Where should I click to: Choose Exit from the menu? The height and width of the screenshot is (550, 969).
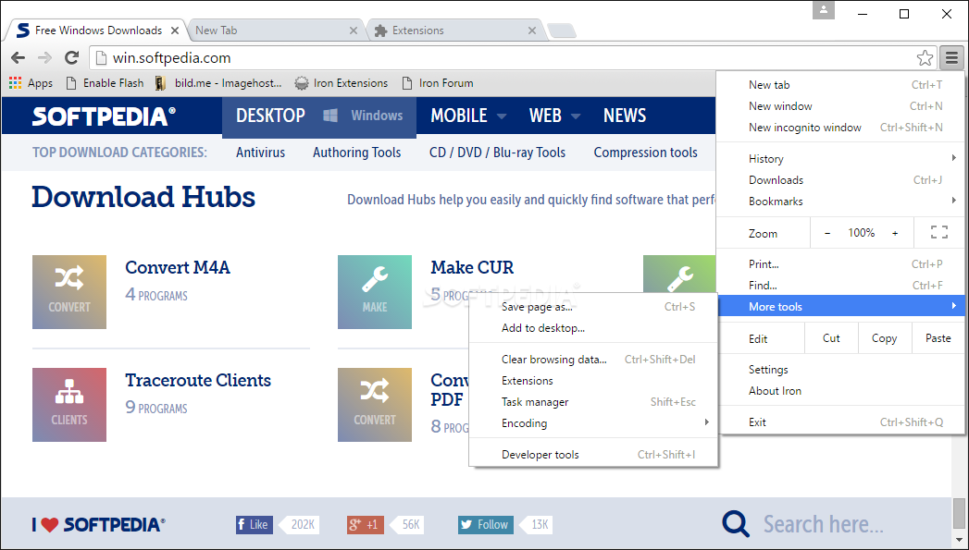[840, 422]
